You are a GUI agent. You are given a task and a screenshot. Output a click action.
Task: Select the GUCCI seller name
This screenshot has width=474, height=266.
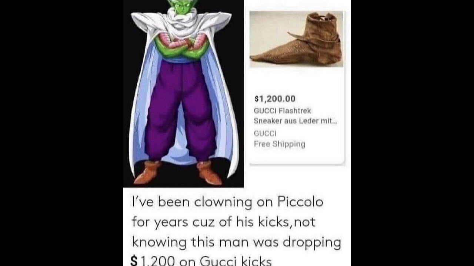click(x=265, y=133)
